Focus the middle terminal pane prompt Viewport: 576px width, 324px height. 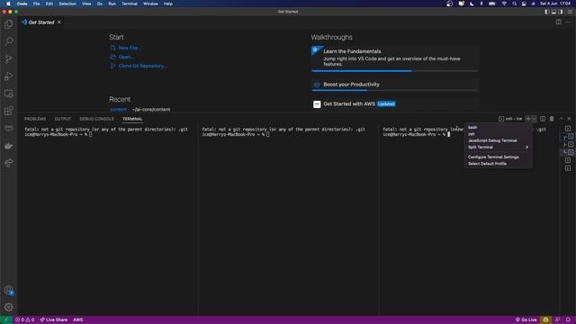click(x=236, y=134)
